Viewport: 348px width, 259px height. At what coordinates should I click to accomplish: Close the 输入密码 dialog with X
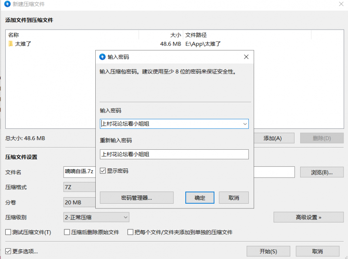click(246, 57)
